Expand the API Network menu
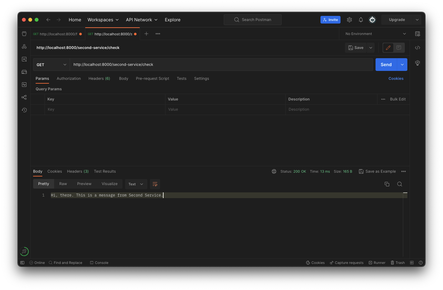Image resolution: width=443 pixels, height=290 pixels. coord(142,20)
